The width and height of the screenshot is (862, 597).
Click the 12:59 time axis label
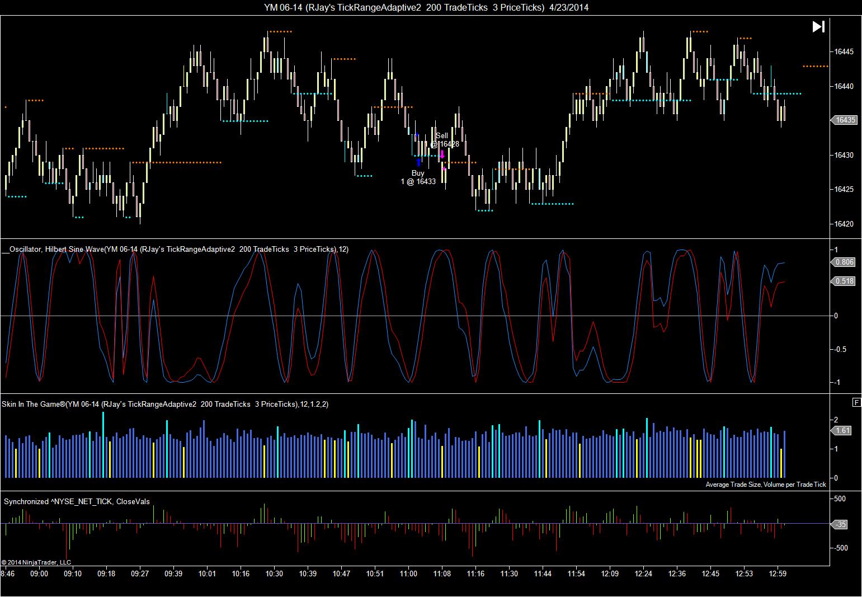[778, 574]
